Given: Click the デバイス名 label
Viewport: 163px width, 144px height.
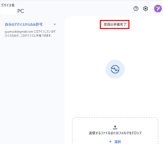Looking at the screenshot, I should coord(8,5).
